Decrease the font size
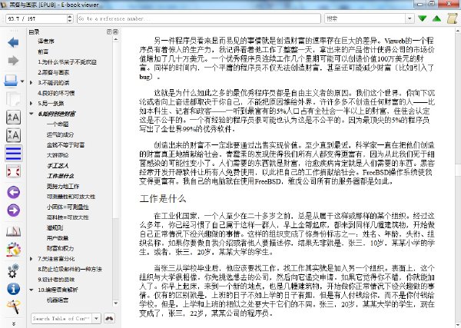This screenshot has height=328, width=461. coord(13,135)
